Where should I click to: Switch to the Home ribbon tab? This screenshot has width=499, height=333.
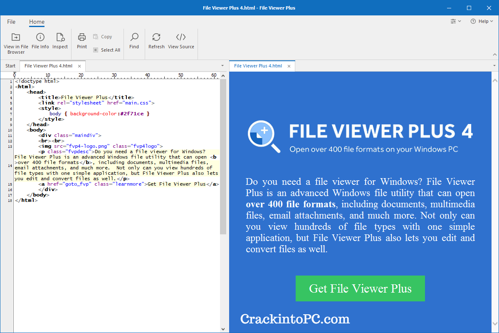pyautogui.click(x=37, y=22)
